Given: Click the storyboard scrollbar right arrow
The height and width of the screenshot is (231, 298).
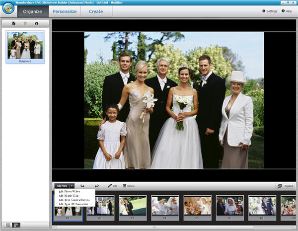Looking at the screenshot, I should click(294, 228).
